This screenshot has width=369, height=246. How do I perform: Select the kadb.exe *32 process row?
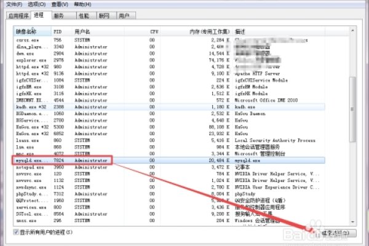(x=170, y=107)
